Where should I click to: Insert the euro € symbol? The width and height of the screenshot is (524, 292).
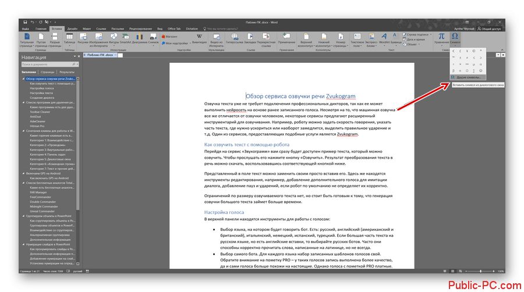click(453, 51)
